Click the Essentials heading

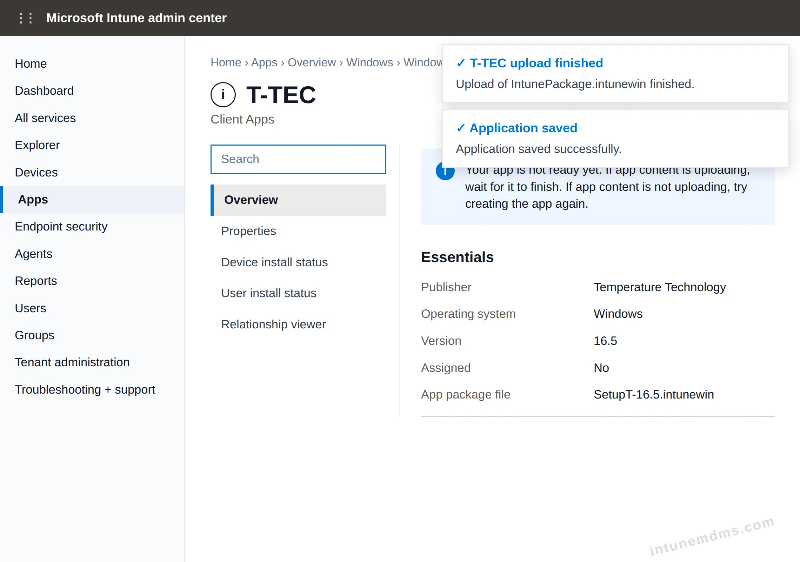(x=457, y=257)
